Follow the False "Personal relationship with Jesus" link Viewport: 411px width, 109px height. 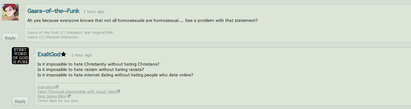tap(76, 91)
